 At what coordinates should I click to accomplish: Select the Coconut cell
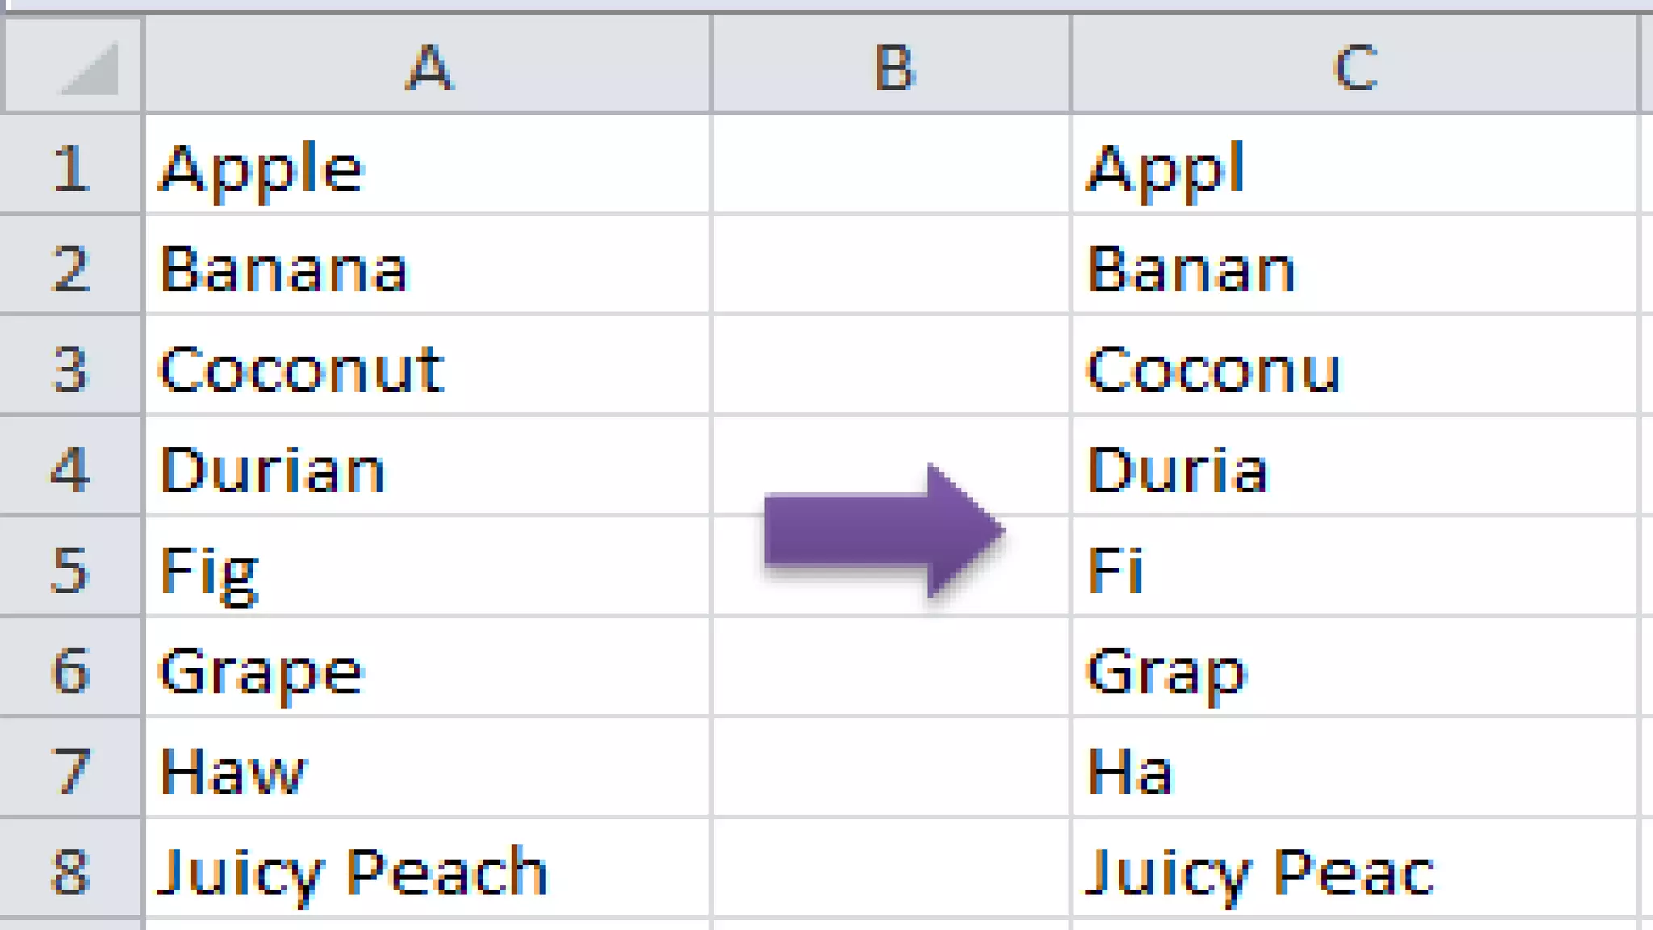coord(428,367)
